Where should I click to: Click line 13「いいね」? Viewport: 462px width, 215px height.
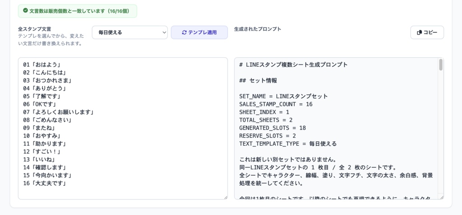[x=39, y=160]
